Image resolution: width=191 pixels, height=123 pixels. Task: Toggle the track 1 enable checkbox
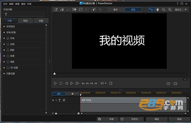click(64, 100)
